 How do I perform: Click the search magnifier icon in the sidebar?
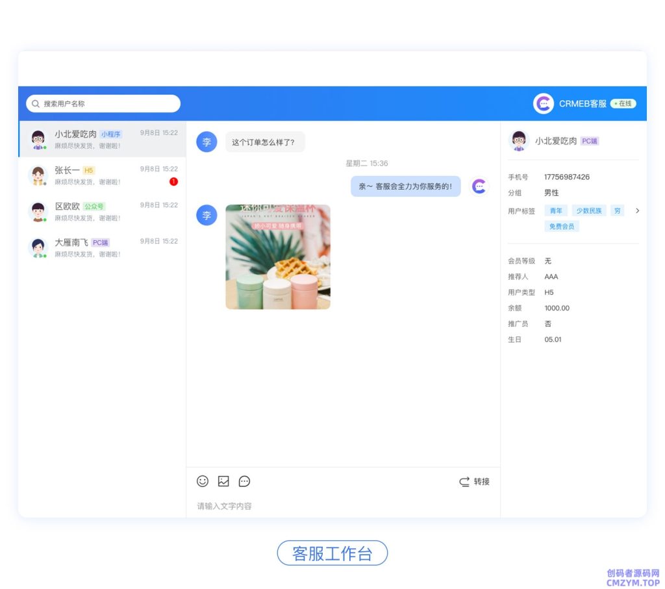[x=34, y=103]
